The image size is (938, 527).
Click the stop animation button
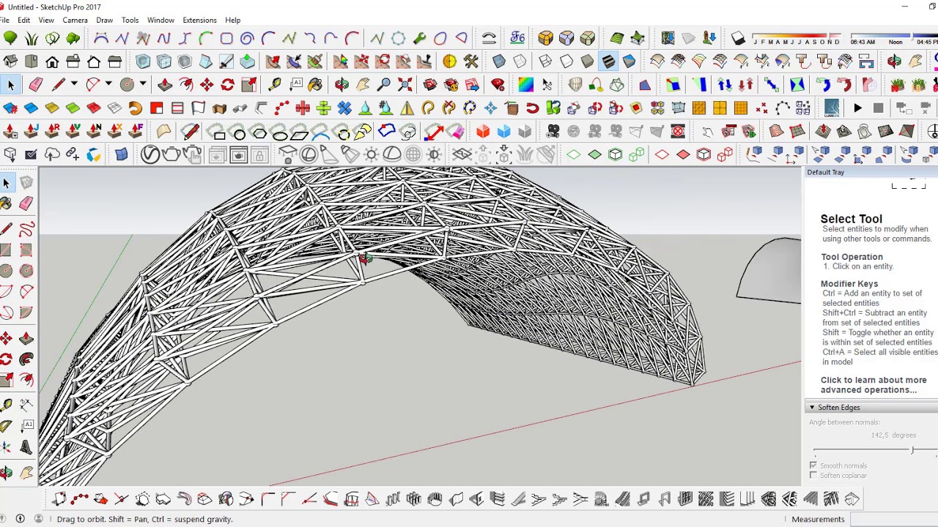[878, 108]
